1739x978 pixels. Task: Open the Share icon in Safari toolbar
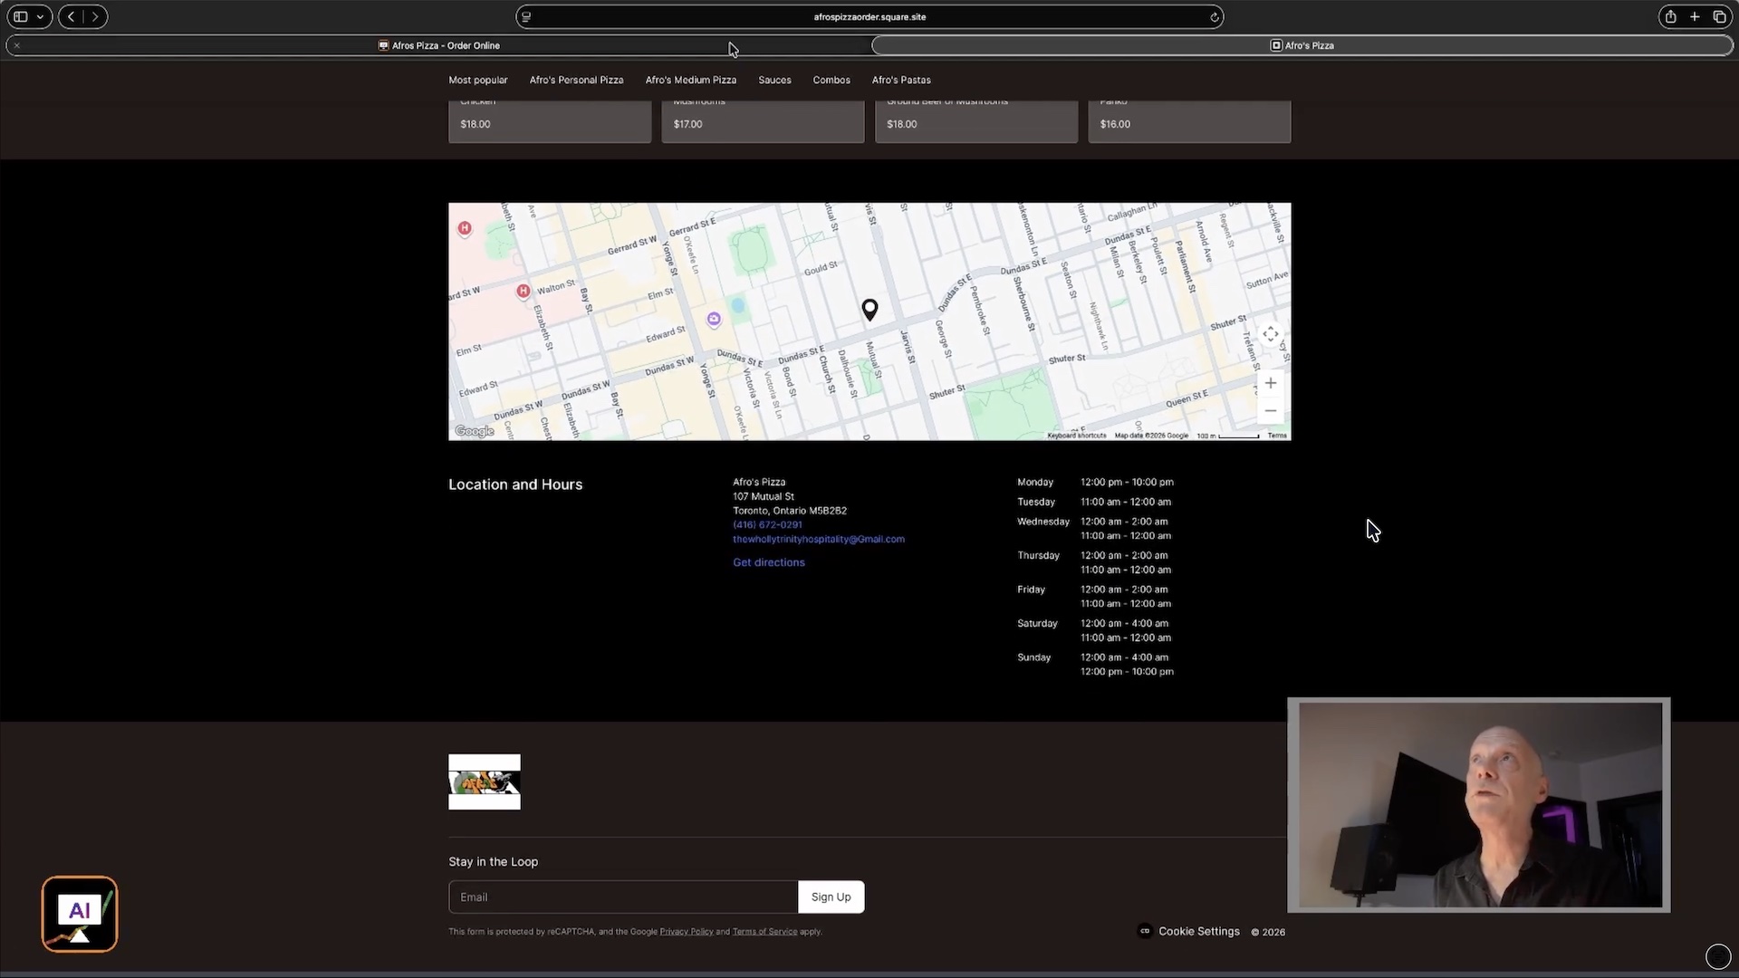(1670, 16)
